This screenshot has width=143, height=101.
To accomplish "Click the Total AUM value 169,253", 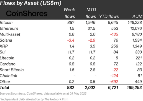I will (134, 88).
